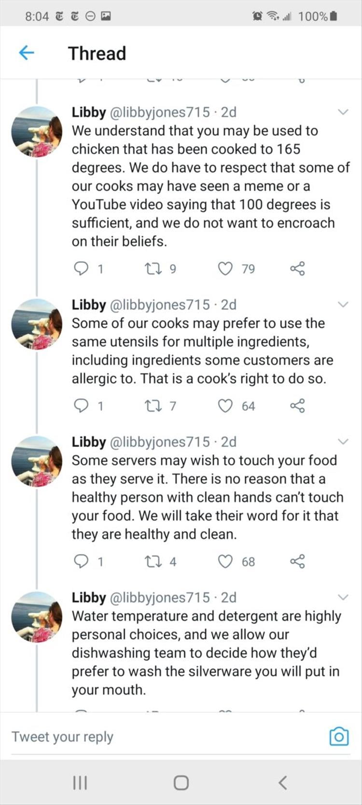
Task: Tap the back arrow in Thread header
Action: [27, 53]
